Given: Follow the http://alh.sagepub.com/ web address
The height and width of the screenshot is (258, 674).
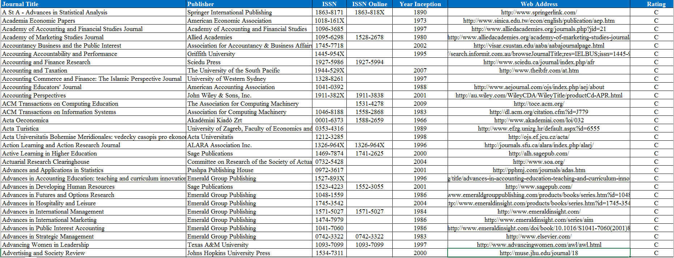Looking at the screenshot, I should pos(539,153).
